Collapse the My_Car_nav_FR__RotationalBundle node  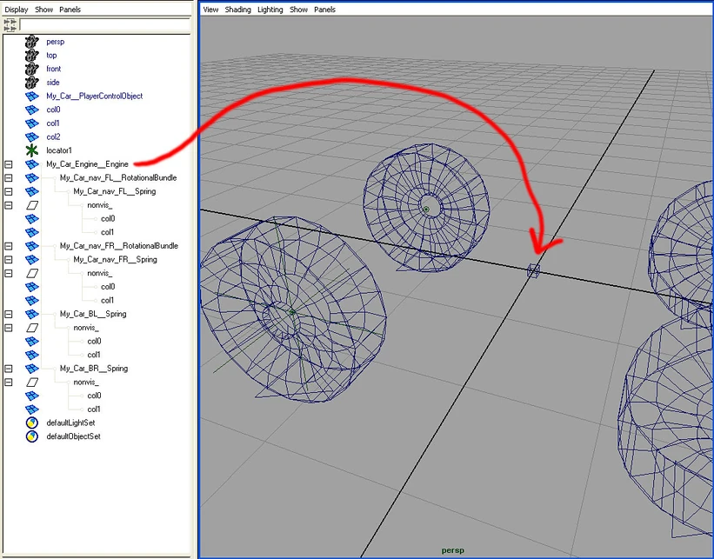tap(9, 246)
